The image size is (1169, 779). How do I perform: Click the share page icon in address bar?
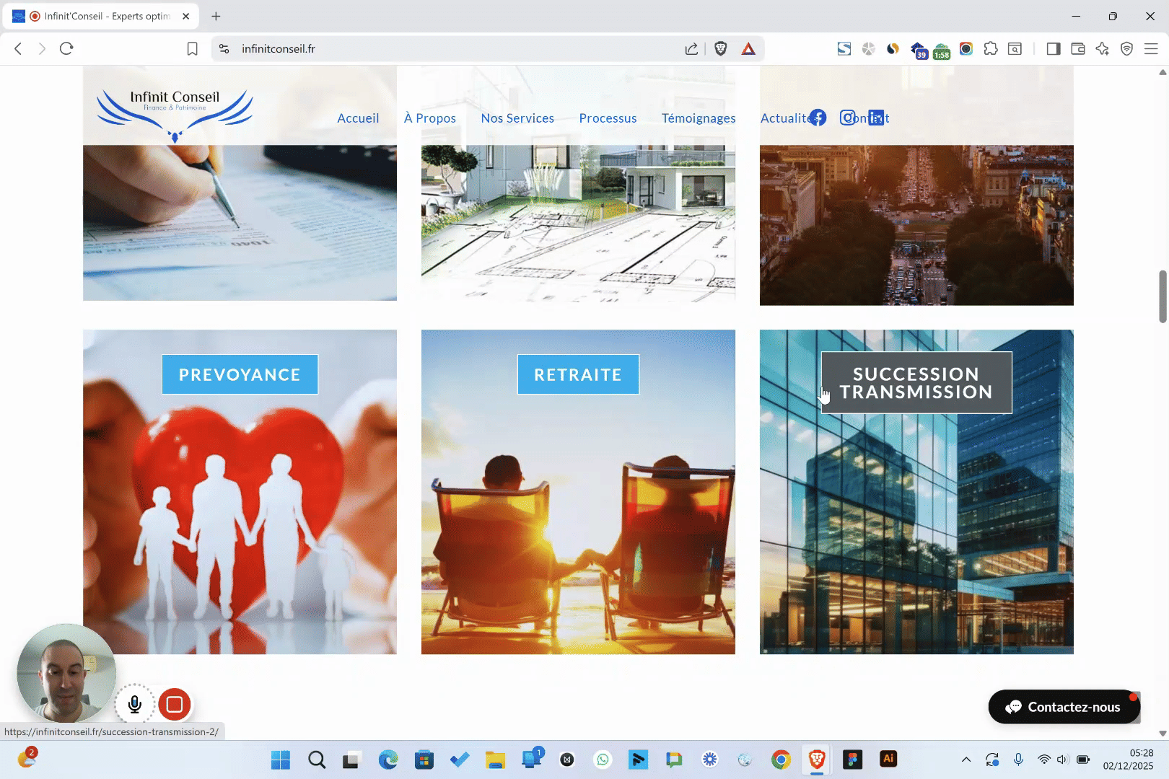[x=691, y=48]
